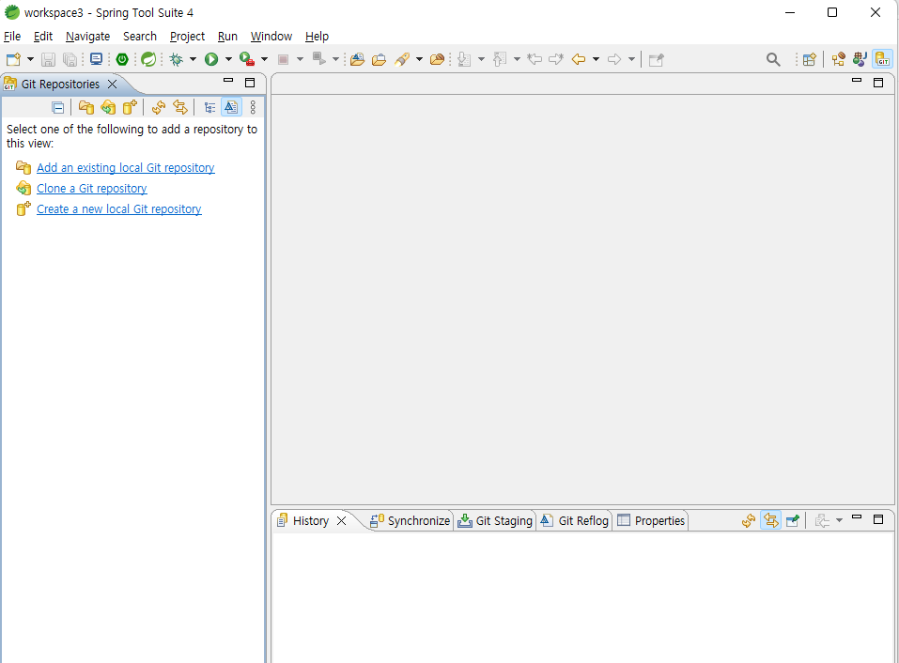This screenshot has height=663, width=899.
Task: Open the Run menu
Action: click(227, 36)
